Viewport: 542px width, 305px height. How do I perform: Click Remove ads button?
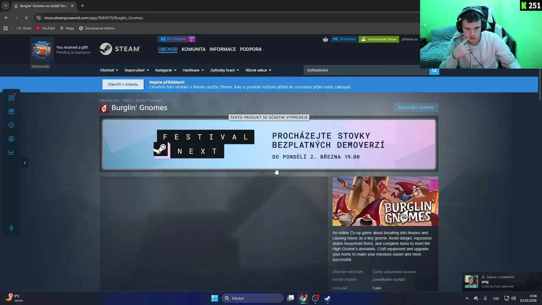[x=40, y=67]
